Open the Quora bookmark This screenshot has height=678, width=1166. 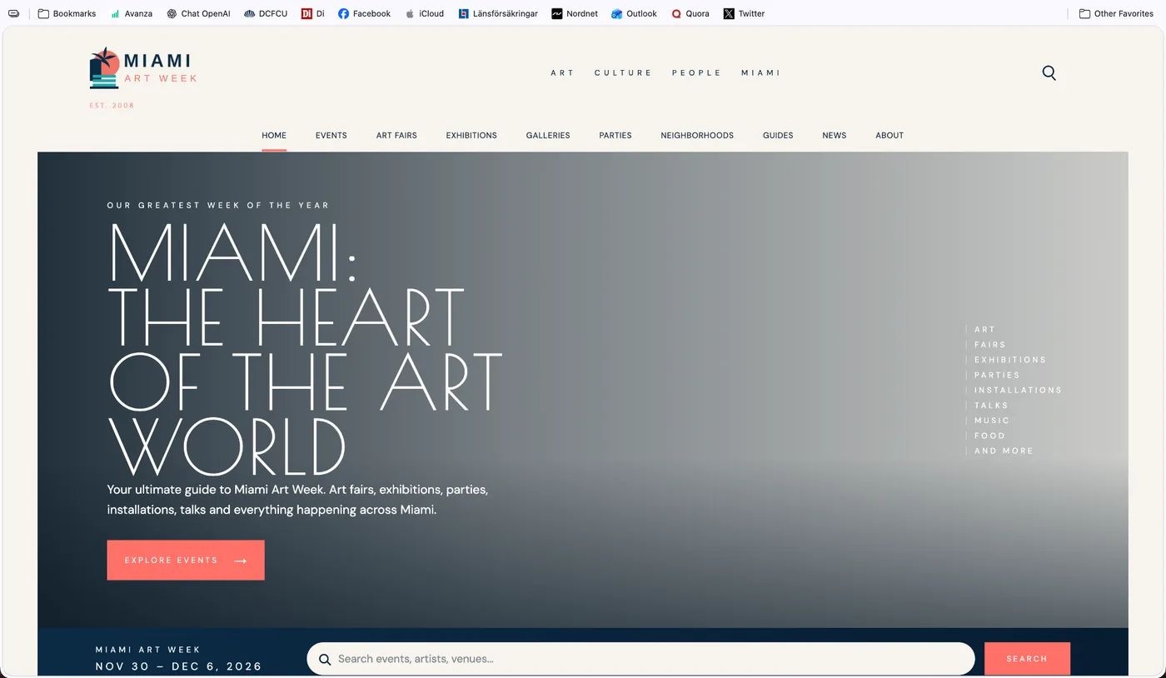point(690,13)
